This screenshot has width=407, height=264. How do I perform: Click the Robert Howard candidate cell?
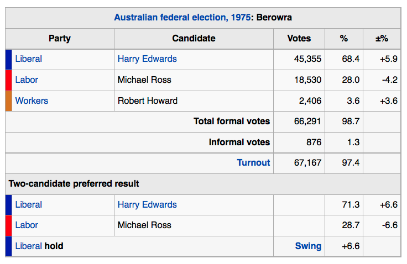point(147,101)
